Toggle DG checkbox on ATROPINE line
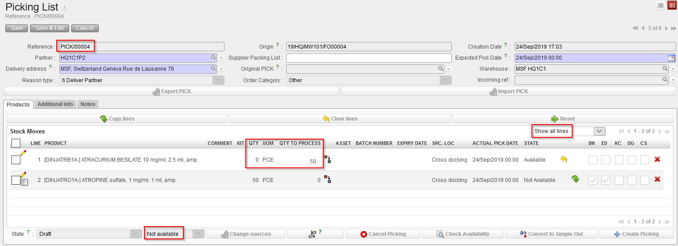 [632, 180]
